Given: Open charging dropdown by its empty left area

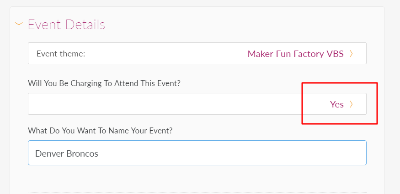Looking at the screenshot, I should point(137,104).
